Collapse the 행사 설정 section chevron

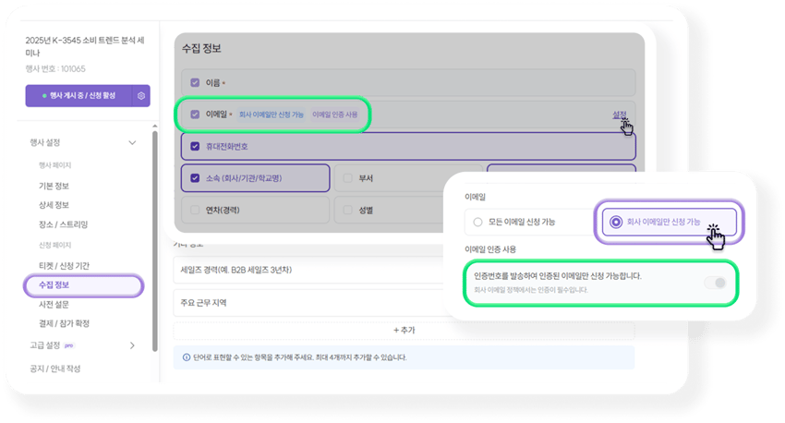pyautogui.click(x=132, y=142)
